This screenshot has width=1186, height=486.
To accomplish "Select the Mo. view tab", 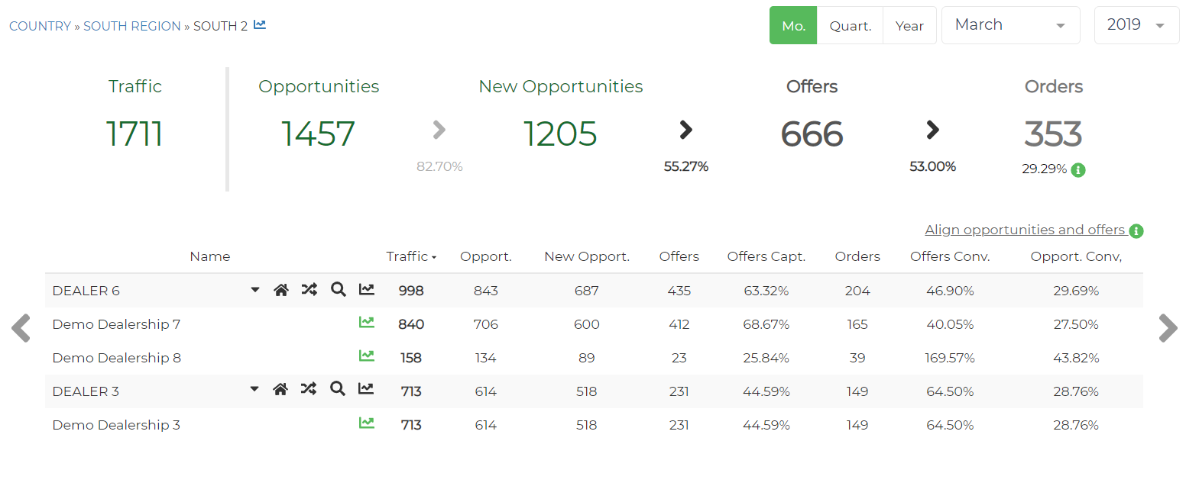I will coord(792,25).
